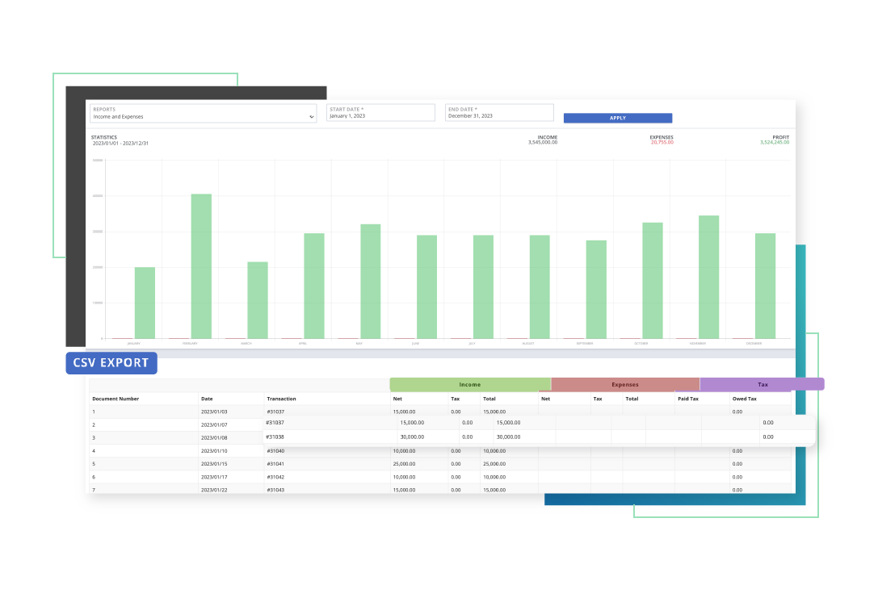
Task: Click the Owed Tax column header
Action: [744, 399]
